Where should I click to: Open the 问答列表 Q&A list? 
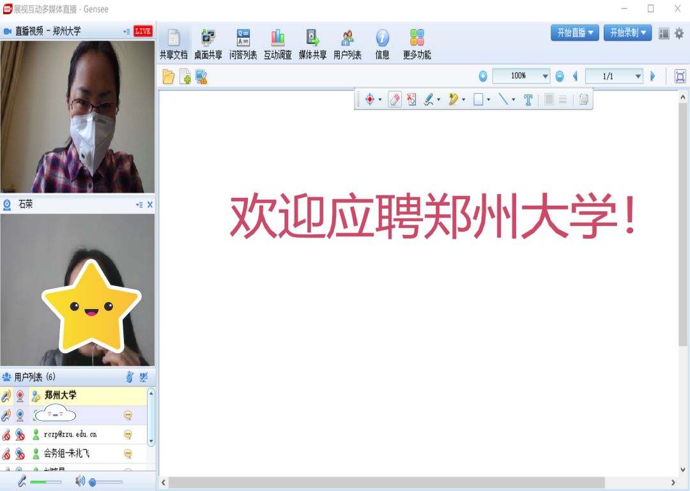pyautogui.click(x=243, y=45)
